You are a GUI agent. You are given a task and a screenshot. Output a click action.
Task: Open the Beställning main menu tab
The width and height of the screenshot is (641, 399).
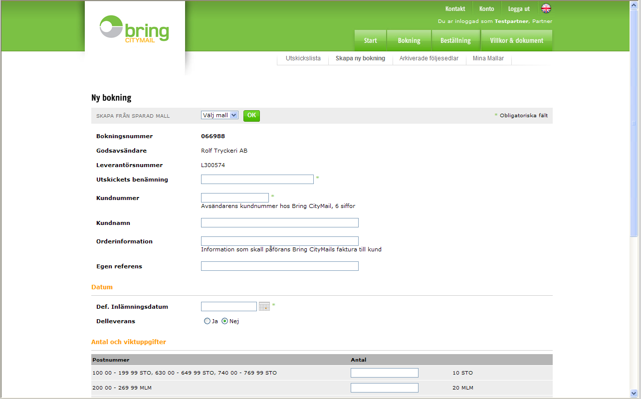pyautogui.click(x=455, y=40)
